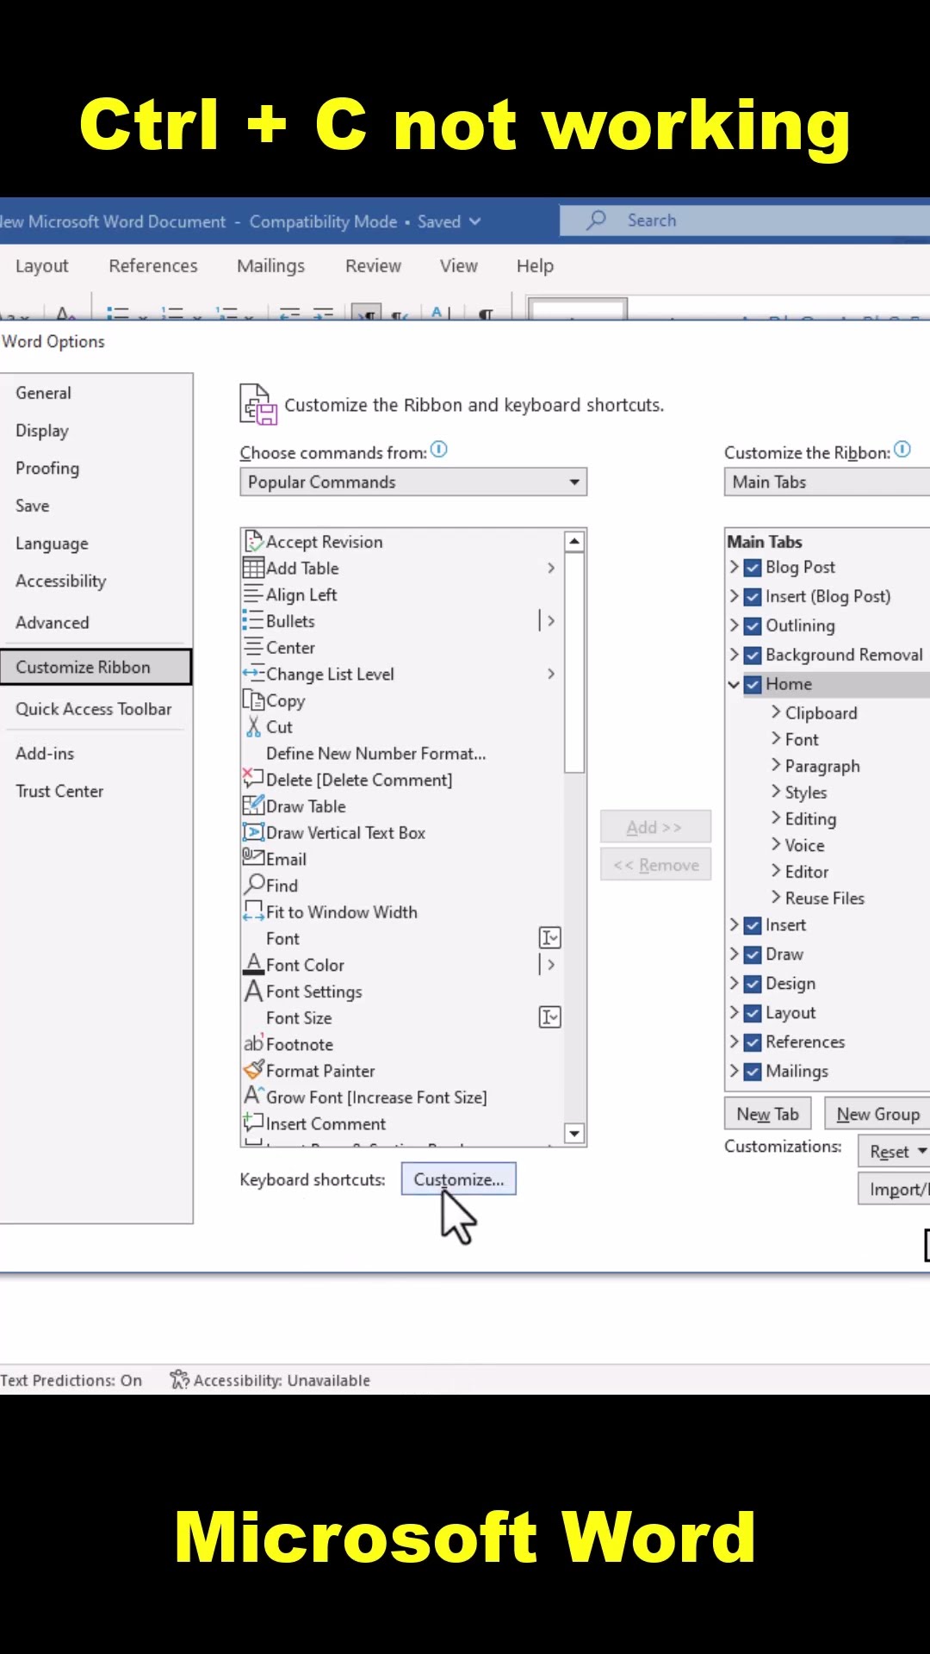Switch to the Mailings ribbon tab
Image resolution: width=930 pixels, height=1654 pixels.
coord(270,265)
